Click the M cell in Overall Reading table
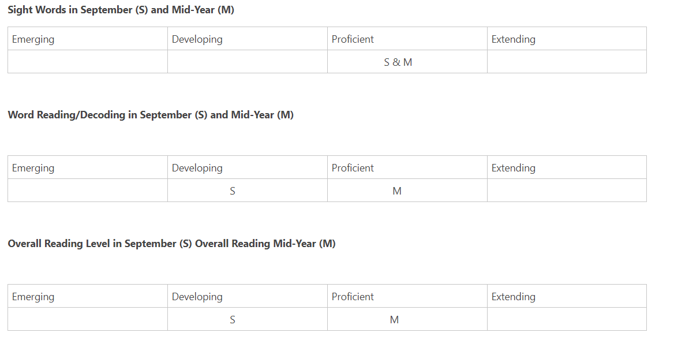The height and width of the screenshot is (351, 674). tap(407, 319)
